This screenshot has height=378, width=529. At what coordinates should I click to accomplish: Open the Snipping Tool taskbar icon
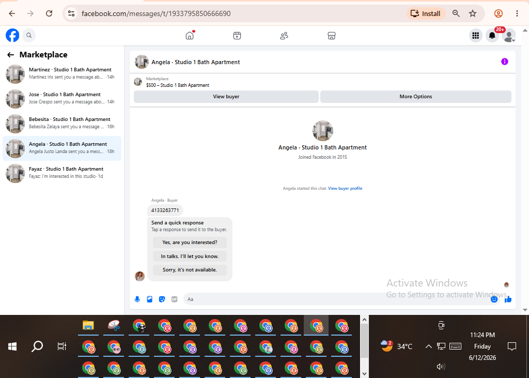(114, 326)
